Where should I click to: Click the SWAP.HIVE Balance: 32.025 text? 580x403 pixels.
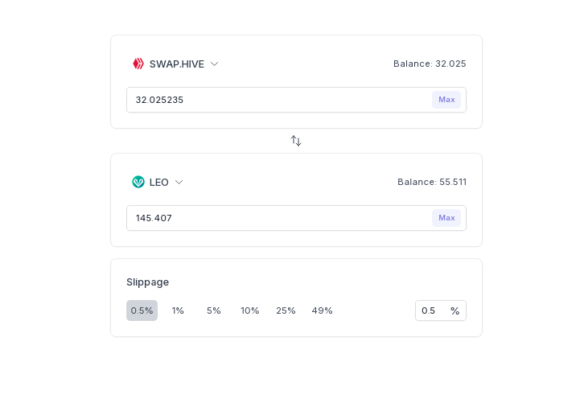pyautogui.click(x=430, y=64)
